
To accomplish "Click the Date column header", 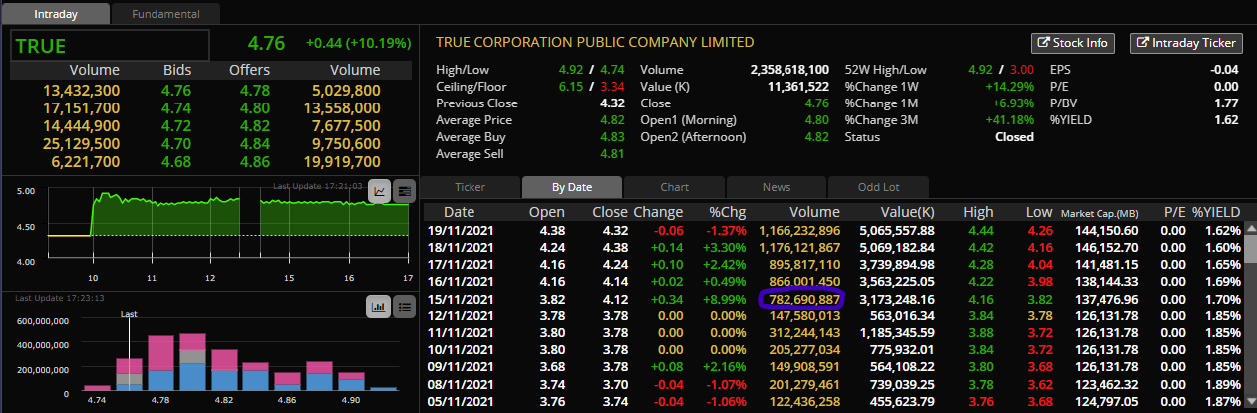I will 459,212.
